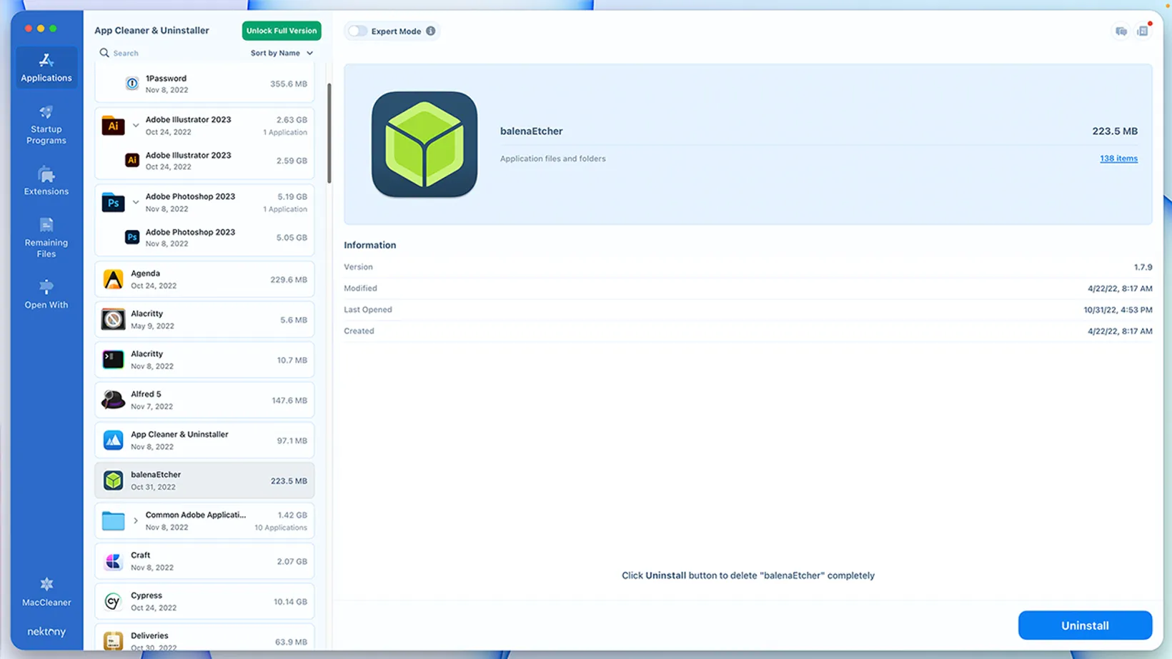Select Alfred 5 in the app list
Viewport: 1172px width, 659px height.
coord(204,400)
